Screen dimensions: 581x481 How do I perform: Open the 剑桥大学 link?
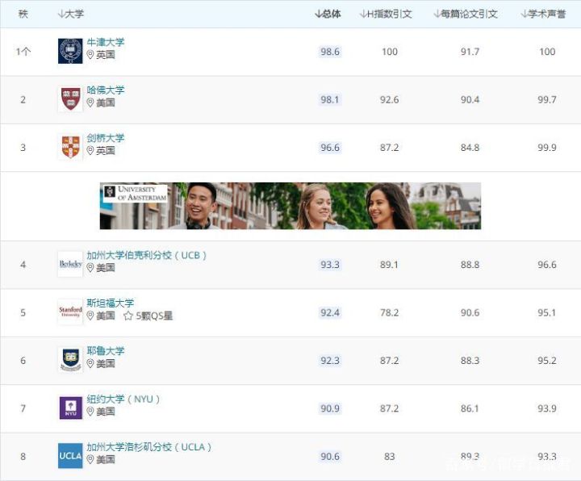[106, 138]
